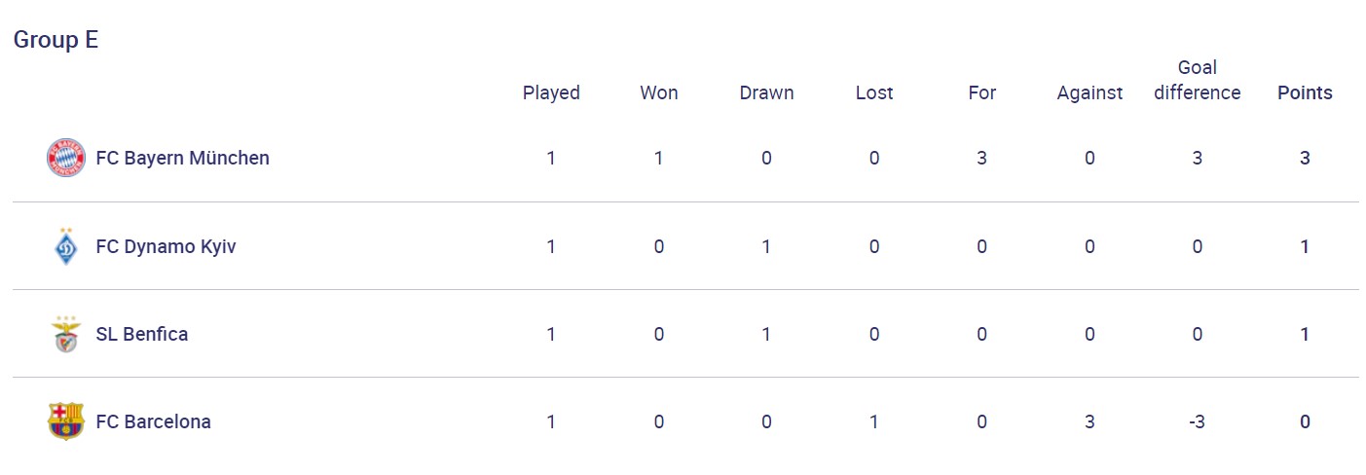Open the FC Dynamo Kyiv team link
Image resolution: width=1366 pixels, height=475 pixels.
click(166, 246)
